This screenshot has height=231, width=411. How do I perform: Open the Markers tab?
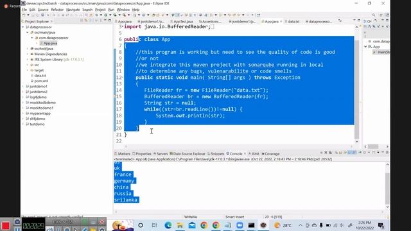click(x=122, y=154)
